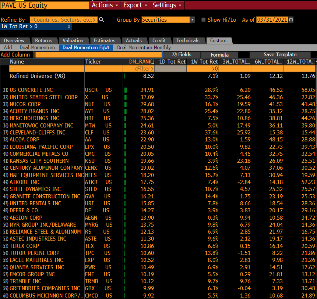The height and width of the screenshot is (299, 317).
Task: Select the Dual Momentum EqWt sub-tab
Action: click(86, 48)
